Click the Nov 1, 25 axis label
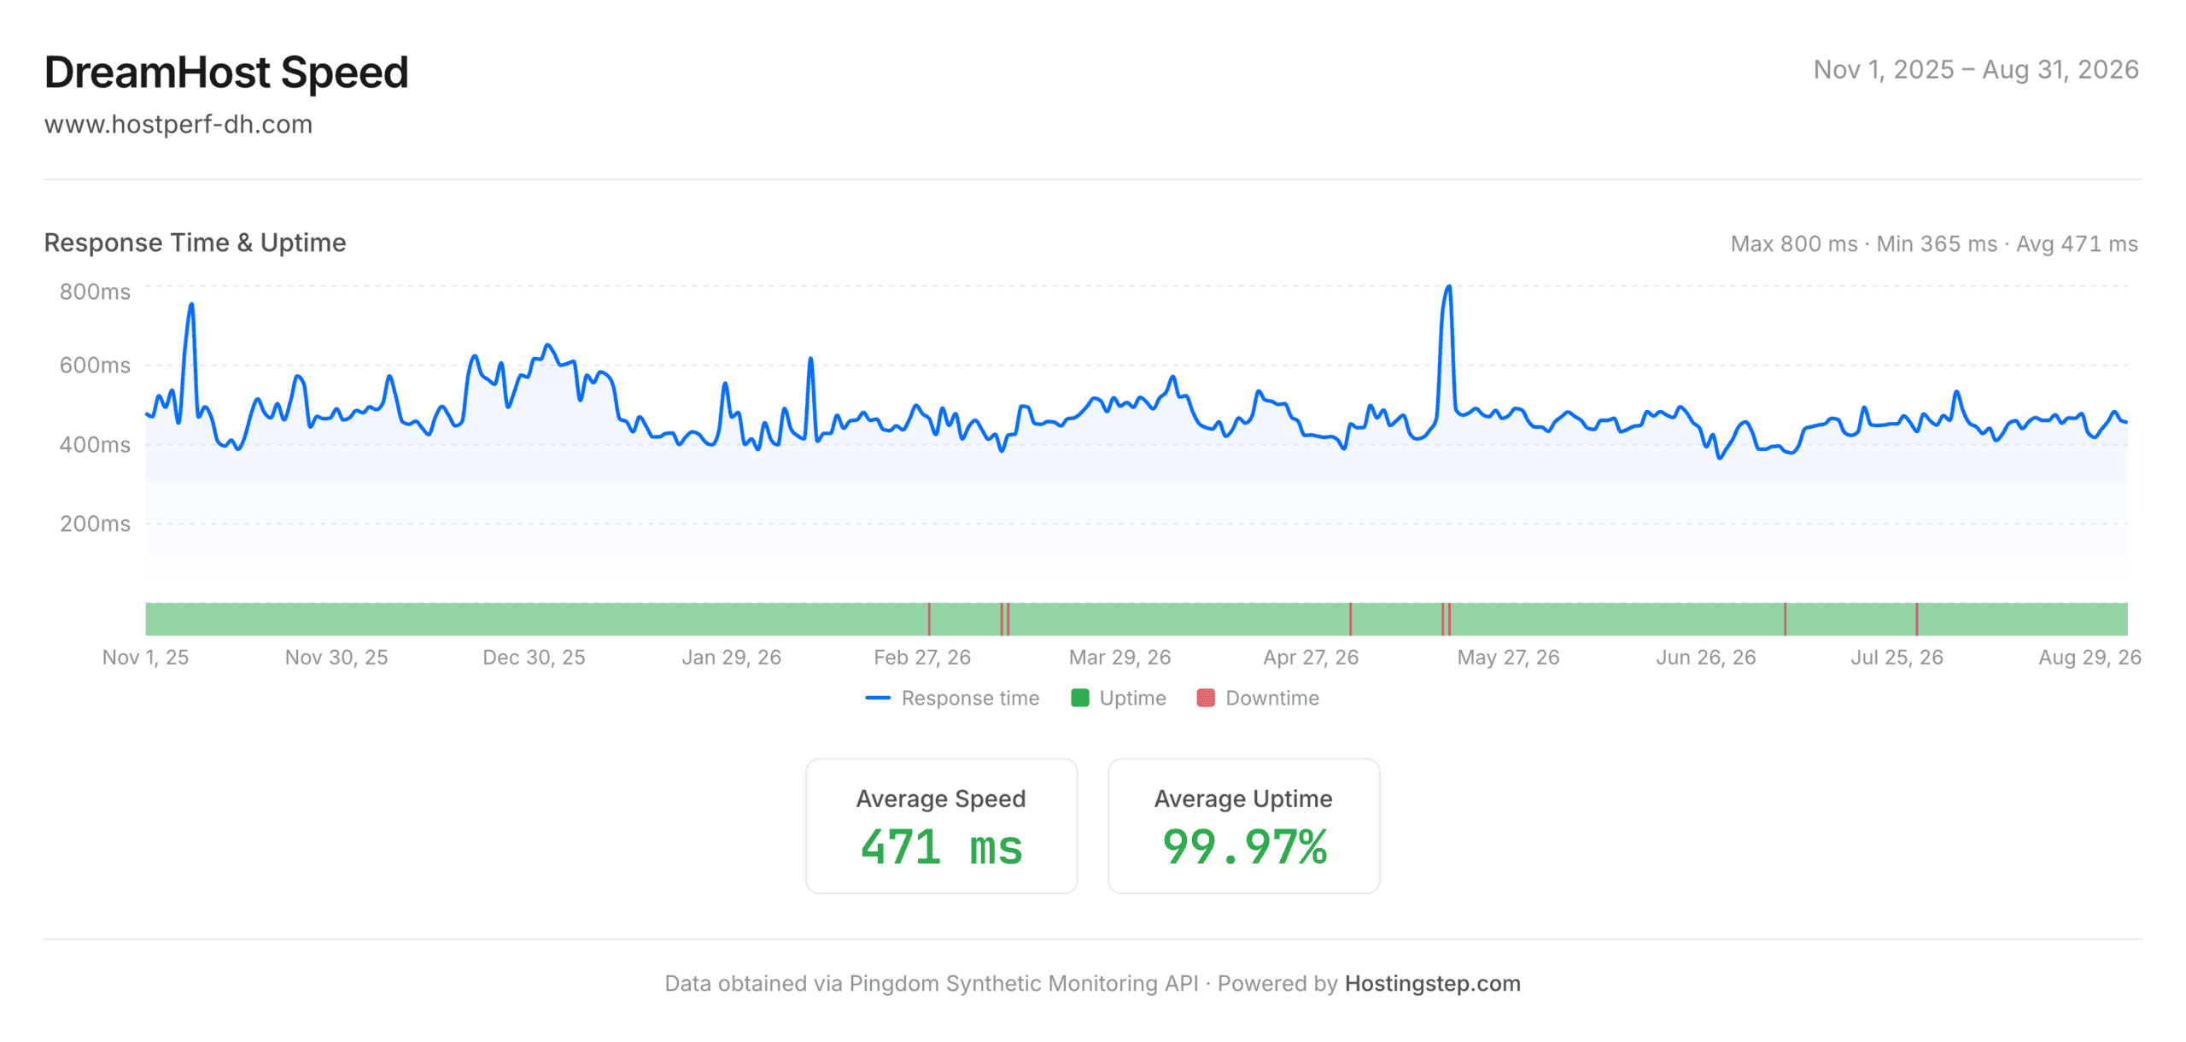2186x1042 pixels. 145,658
